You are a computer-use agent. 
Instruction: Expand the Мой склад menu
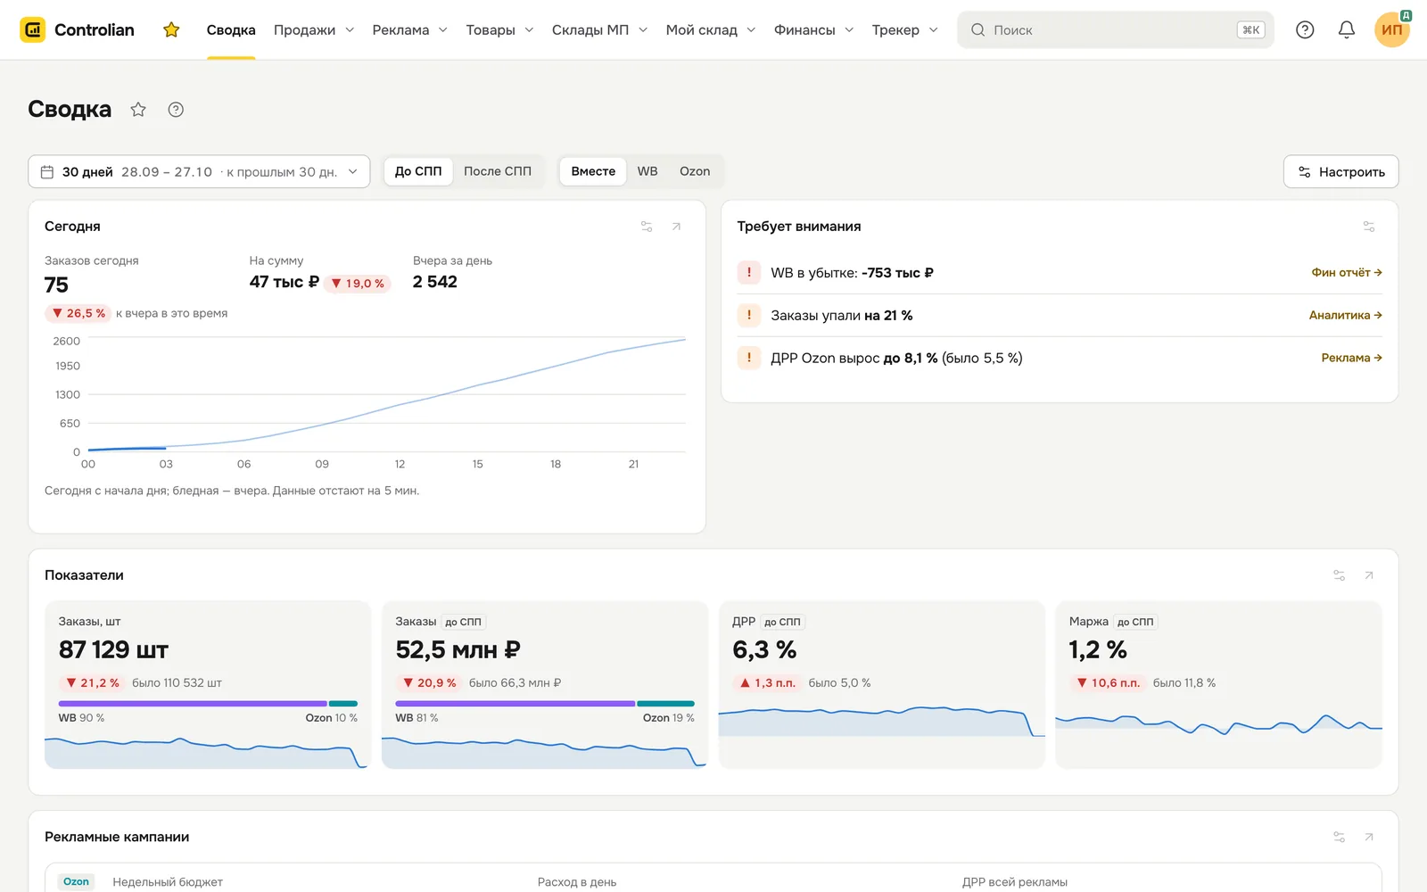pos(711,30)
